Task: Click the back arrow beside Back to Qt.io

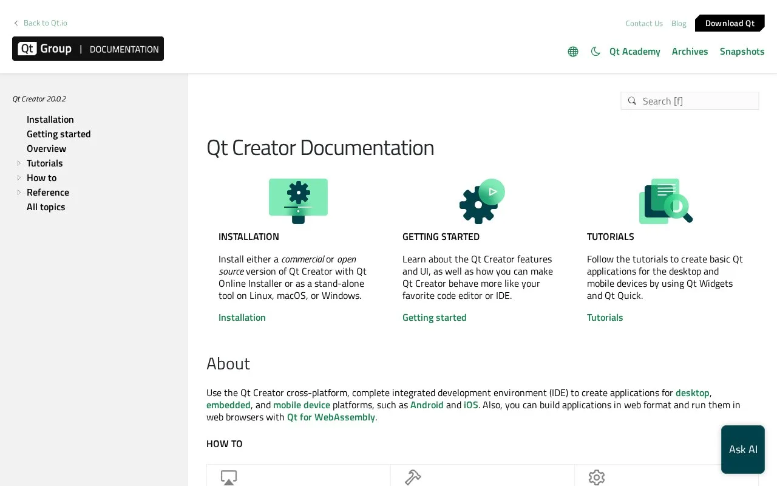Action: pos(16,23)
